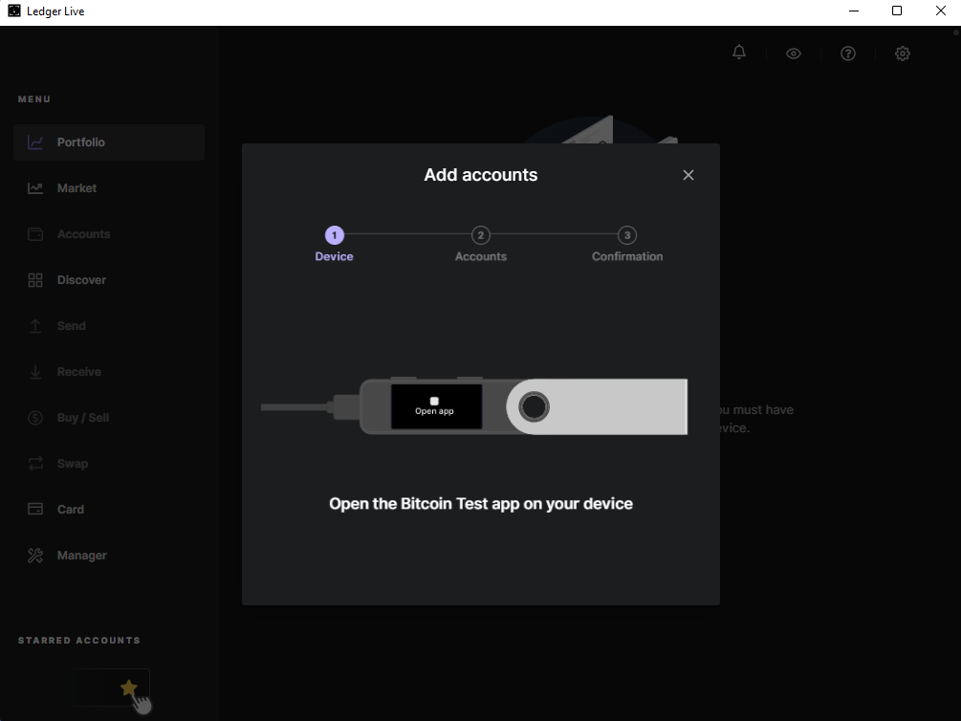Close the Add accounts dialog

pyautogui.click(x=688, y=175)
